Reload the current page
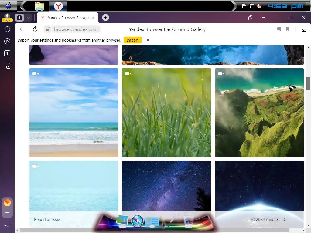This screenshot has width=311, height=233. [x=35, y=29]
